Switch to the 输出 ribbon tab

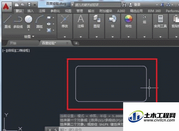coord(91,11)
